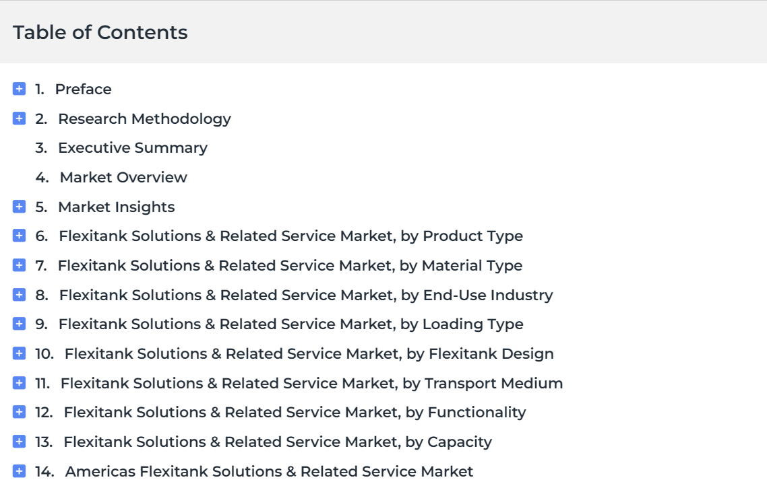
Task: Expand Research Methodology with its plus icon
Action: pyautogui.click(x=19, y=118)
